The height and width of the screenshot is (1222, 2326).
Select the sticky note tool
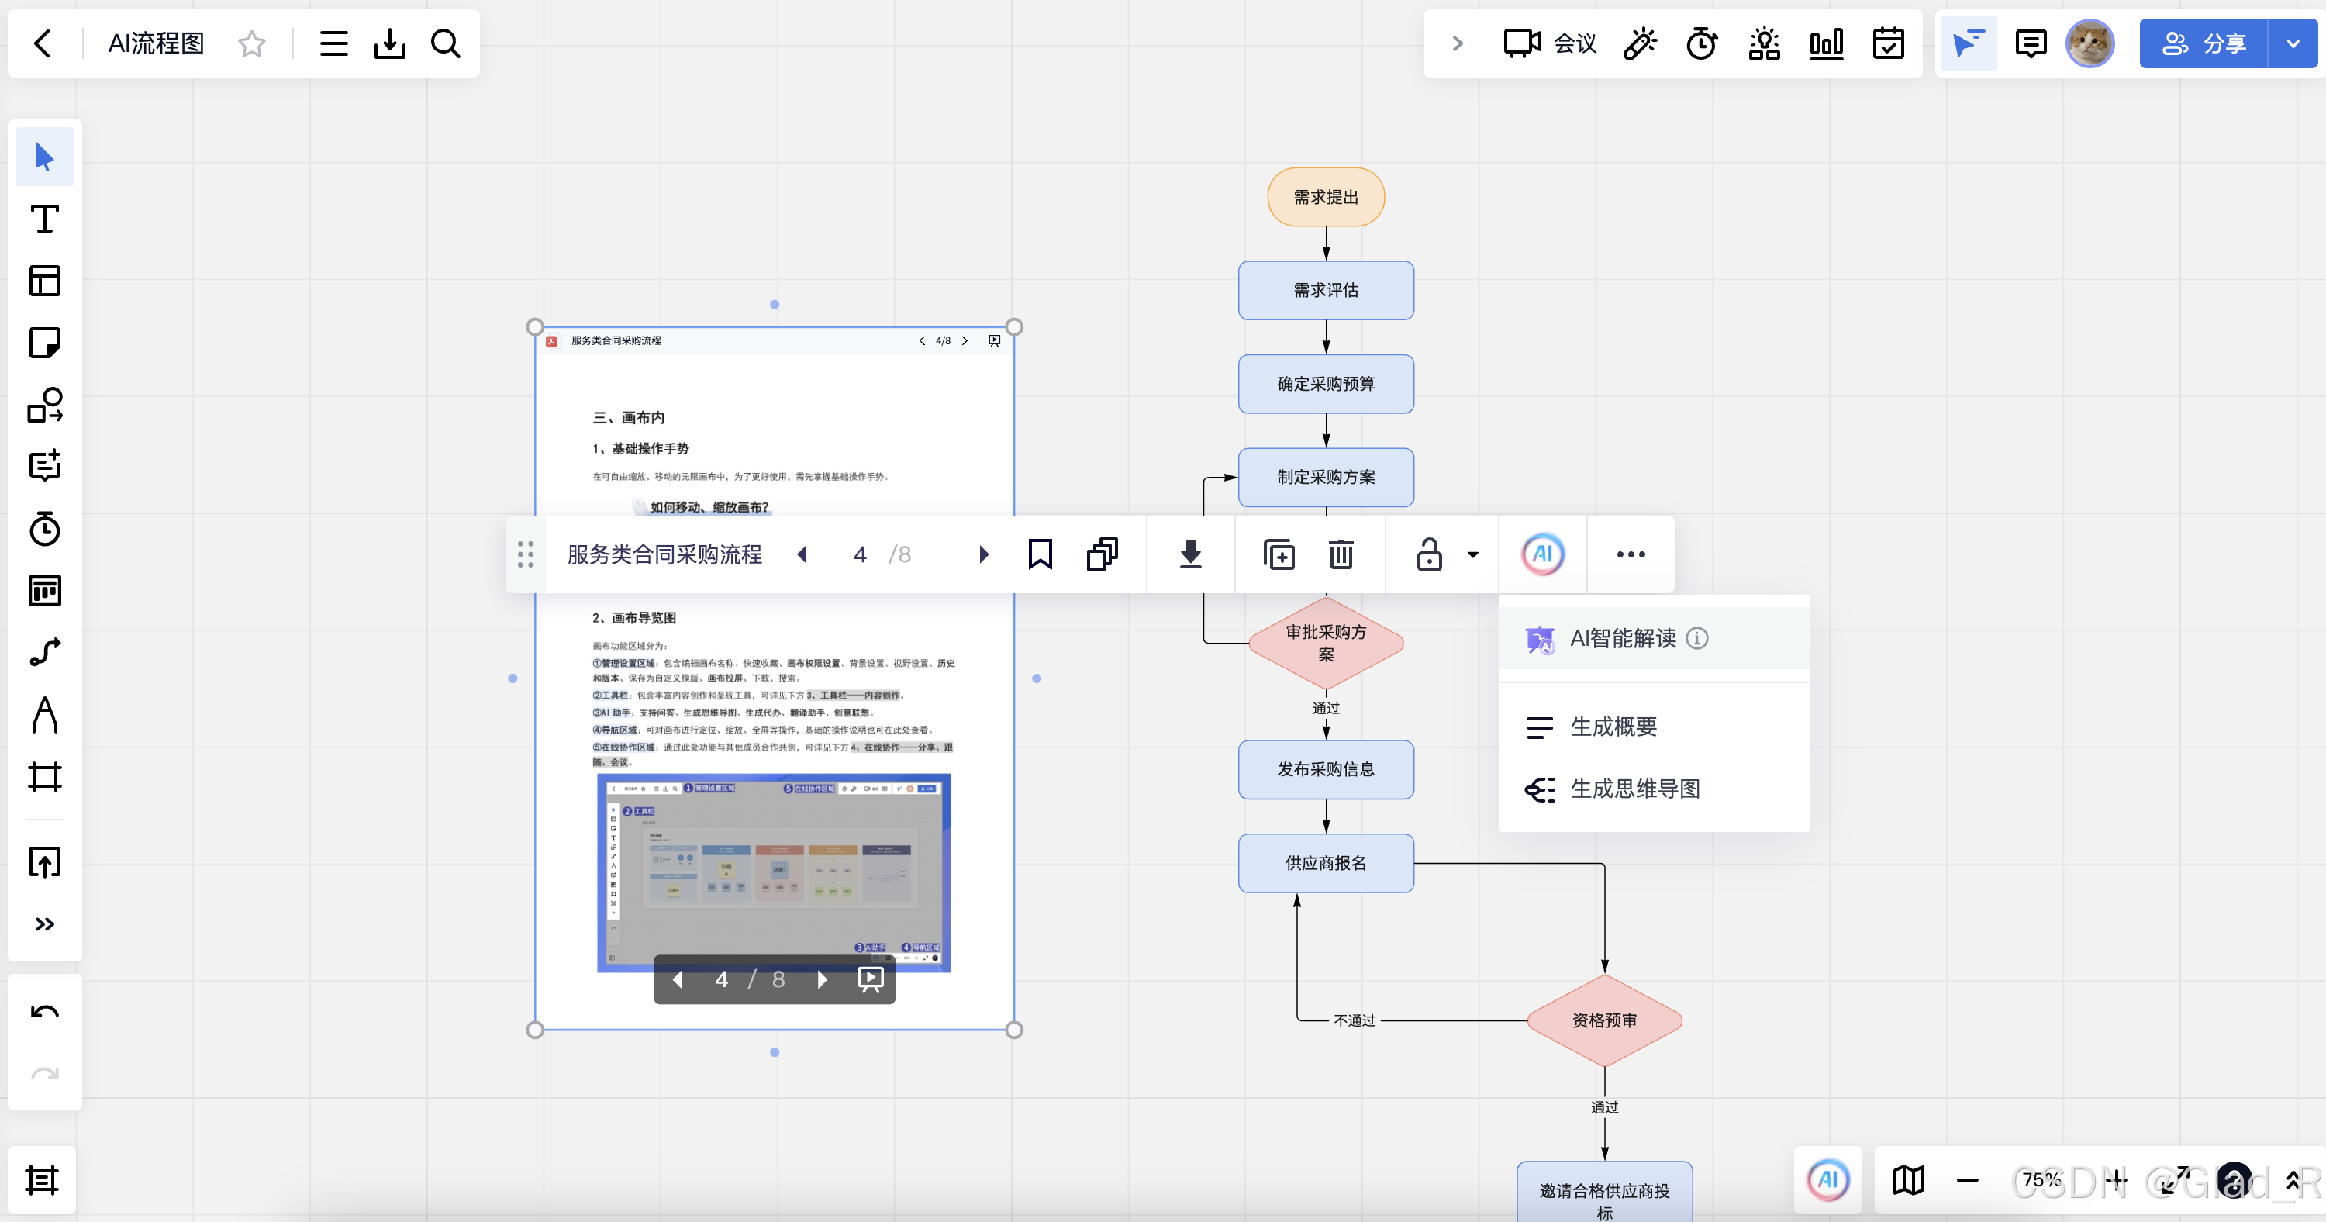pyautogui.click(x=44, y=342)
